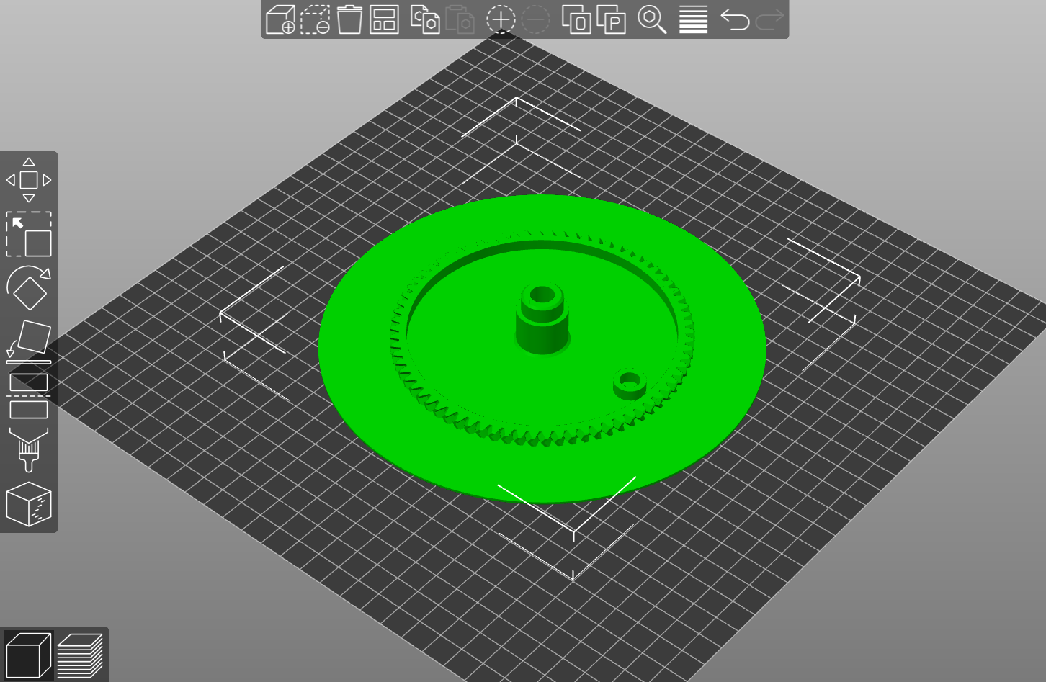1046x682 pixels.
Task: Undo the last action
Action: pyautogui.click(x=735, y=19)
